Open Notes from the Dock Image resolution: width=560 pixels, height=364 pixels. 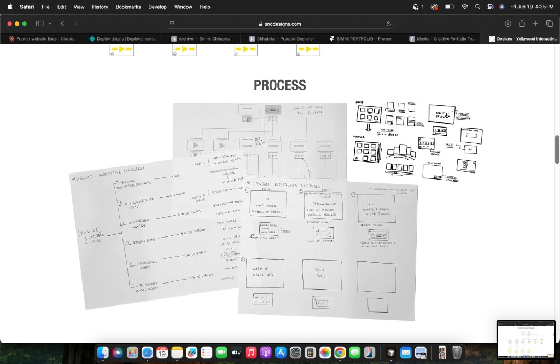177,353
